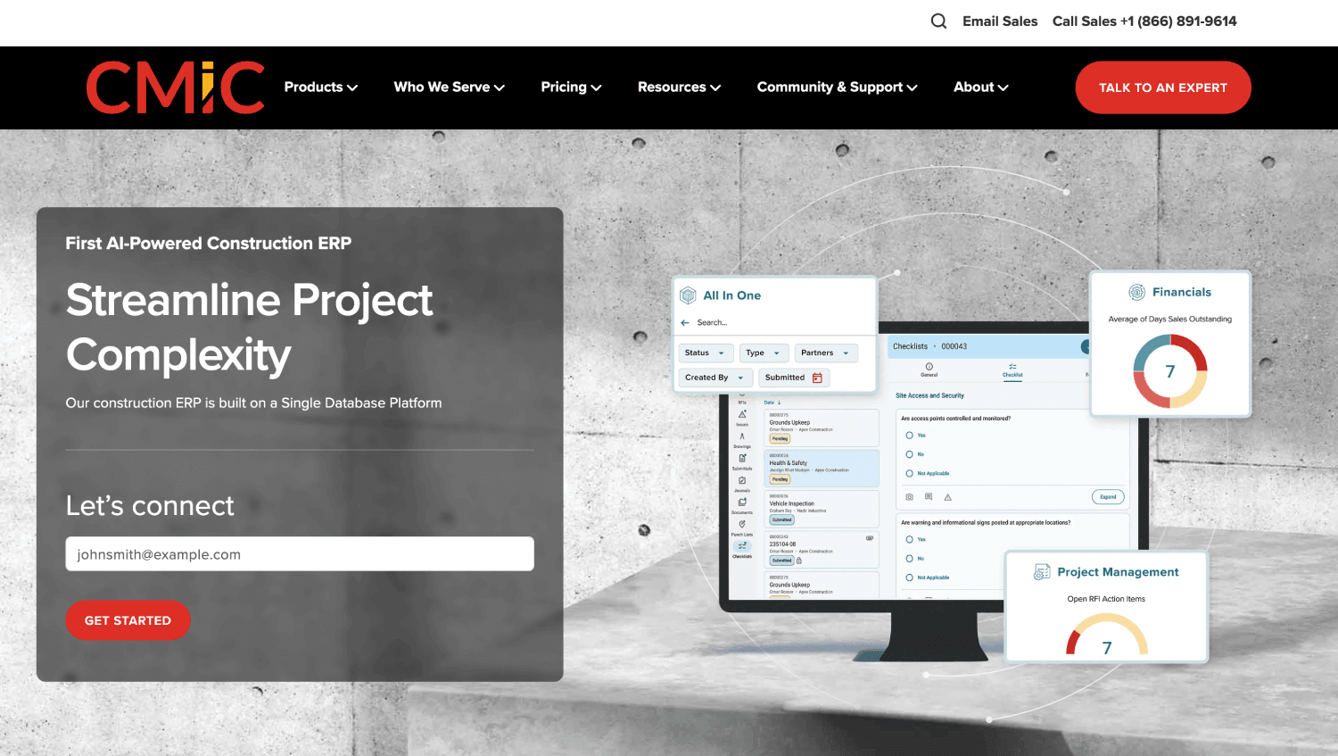The height and width of the screenshot is (756, 1338).
Task: Toggle the Date sort arrow
Action: tap(779, 403)
